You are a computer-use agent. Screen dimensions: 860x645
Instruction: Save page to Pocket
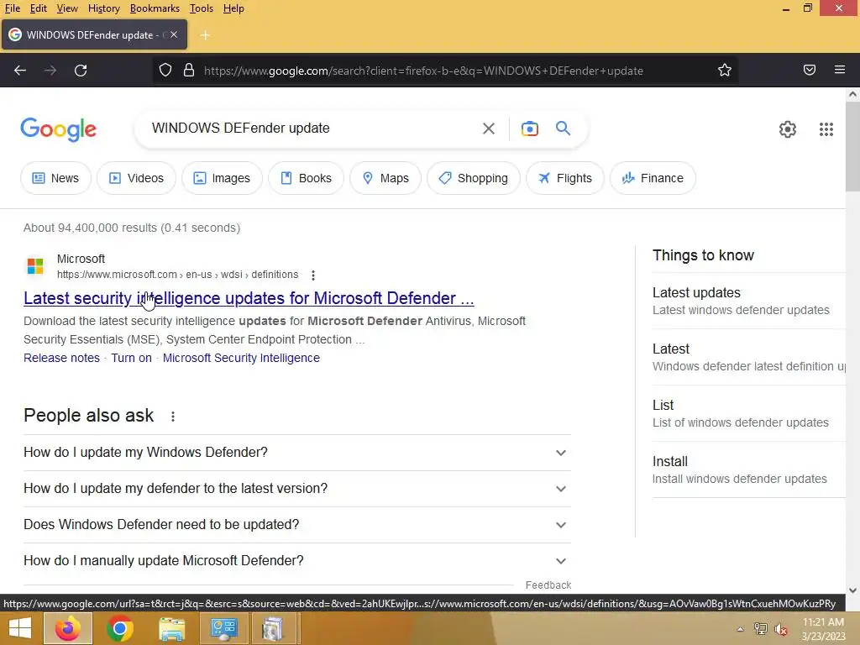(810, 70)
